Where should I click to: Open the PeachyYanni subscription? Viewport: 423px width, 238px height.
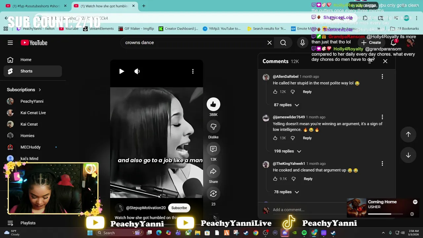(33, 101)
